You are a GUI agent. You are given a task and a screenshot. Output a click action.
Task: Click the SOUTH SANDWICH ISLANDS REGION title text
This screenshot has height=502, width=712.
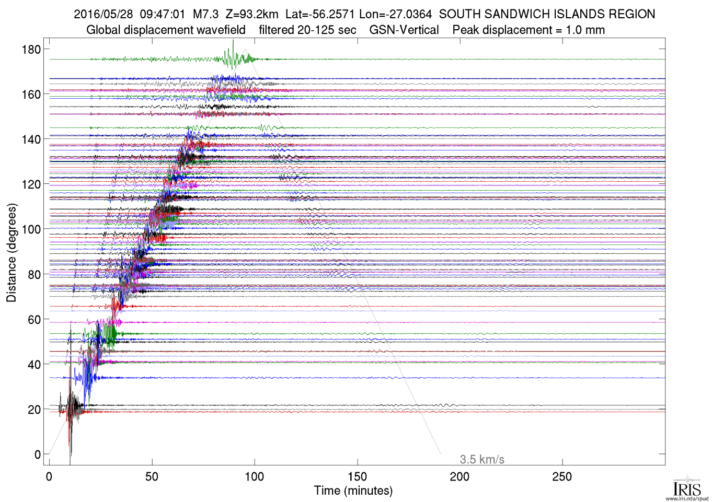547,14
